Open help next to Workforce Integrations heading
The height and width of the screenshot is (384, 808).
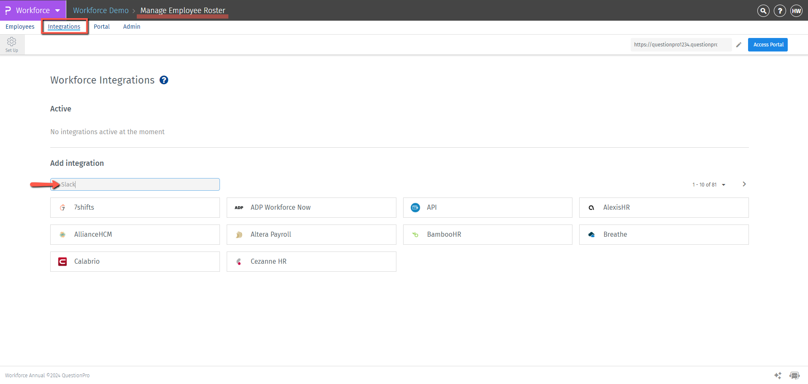164,80
